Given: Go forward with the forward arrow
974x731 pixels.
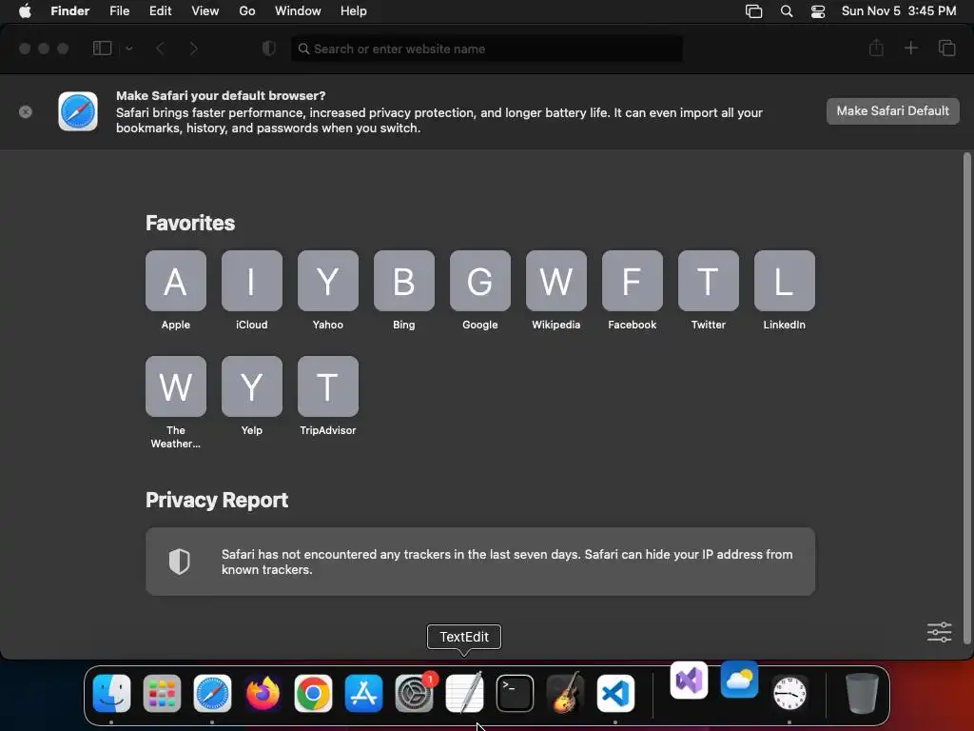Looking at the screenshot, I should coord(193,49).
